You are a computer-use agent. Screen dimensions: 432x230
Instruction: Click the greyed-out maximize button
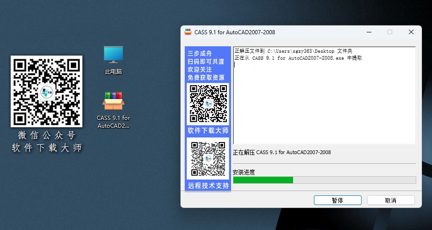(389, 32)
